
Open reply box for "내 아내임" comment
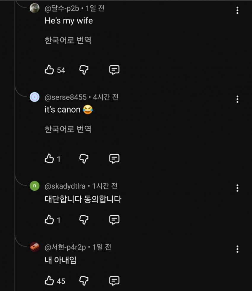114,281
